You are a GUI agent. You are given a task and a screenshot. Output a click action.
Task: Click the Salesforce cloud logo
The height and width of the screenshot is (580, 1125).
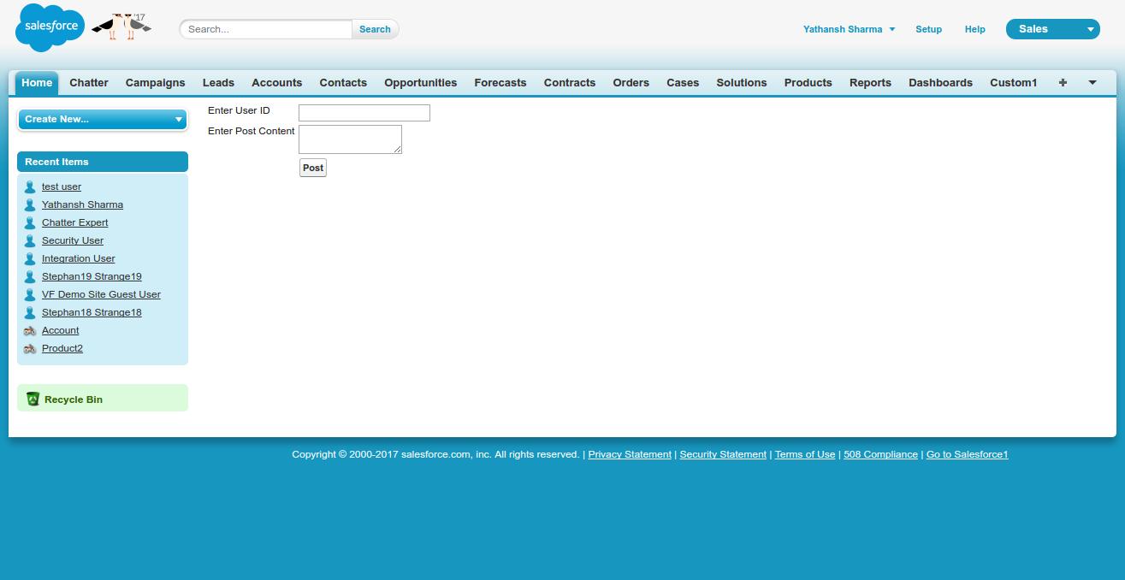[x=50, y=27]
